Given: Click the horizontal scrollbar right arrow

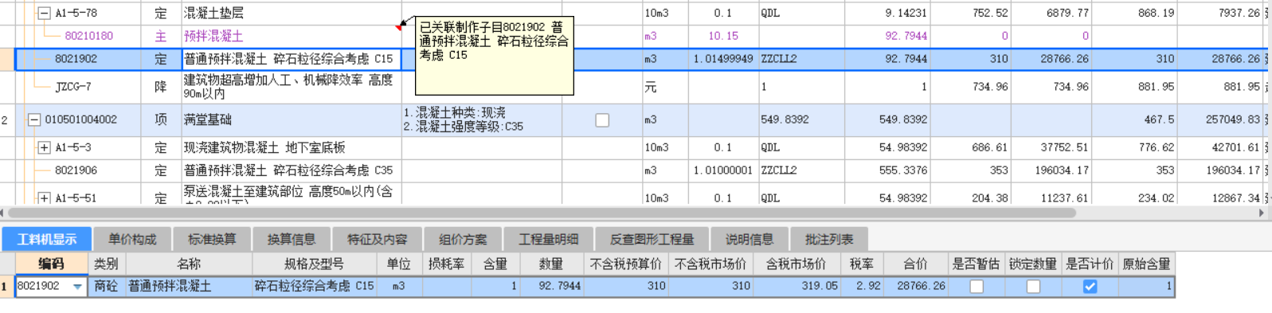Looking at the screenshot, I should coord(1262,213).
